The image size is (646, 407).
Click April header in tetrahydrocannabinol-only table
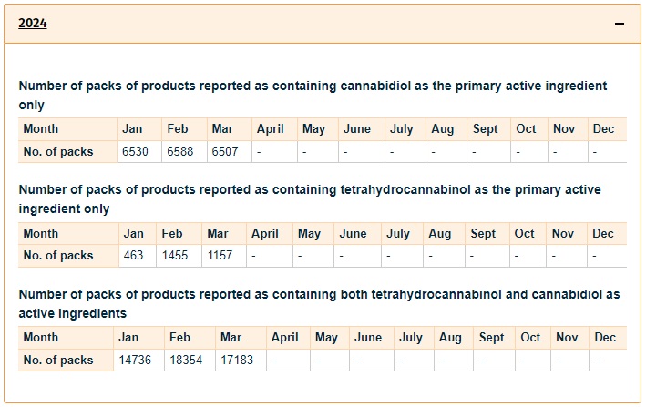pos(265,234)
